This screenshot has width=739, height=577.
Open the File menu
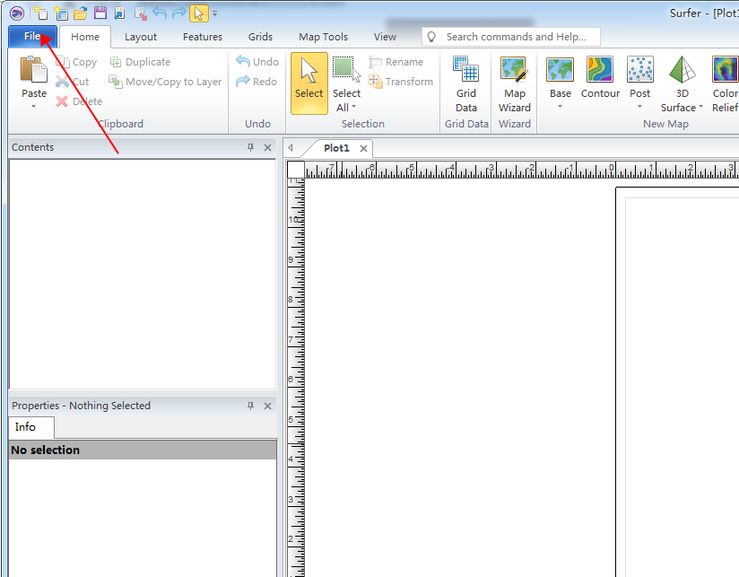click(x=32, y=37)
